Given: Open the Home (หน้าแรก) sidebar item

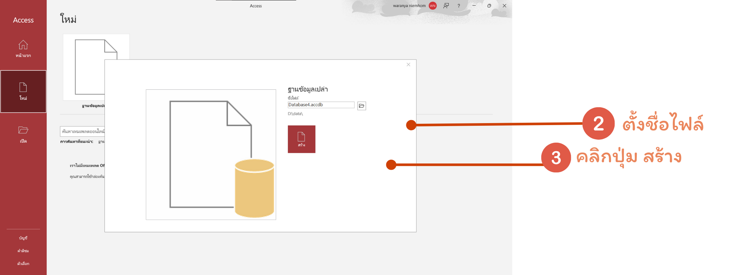Looking at the screenshot, I should pyautogui.click(x=23, y=49).
